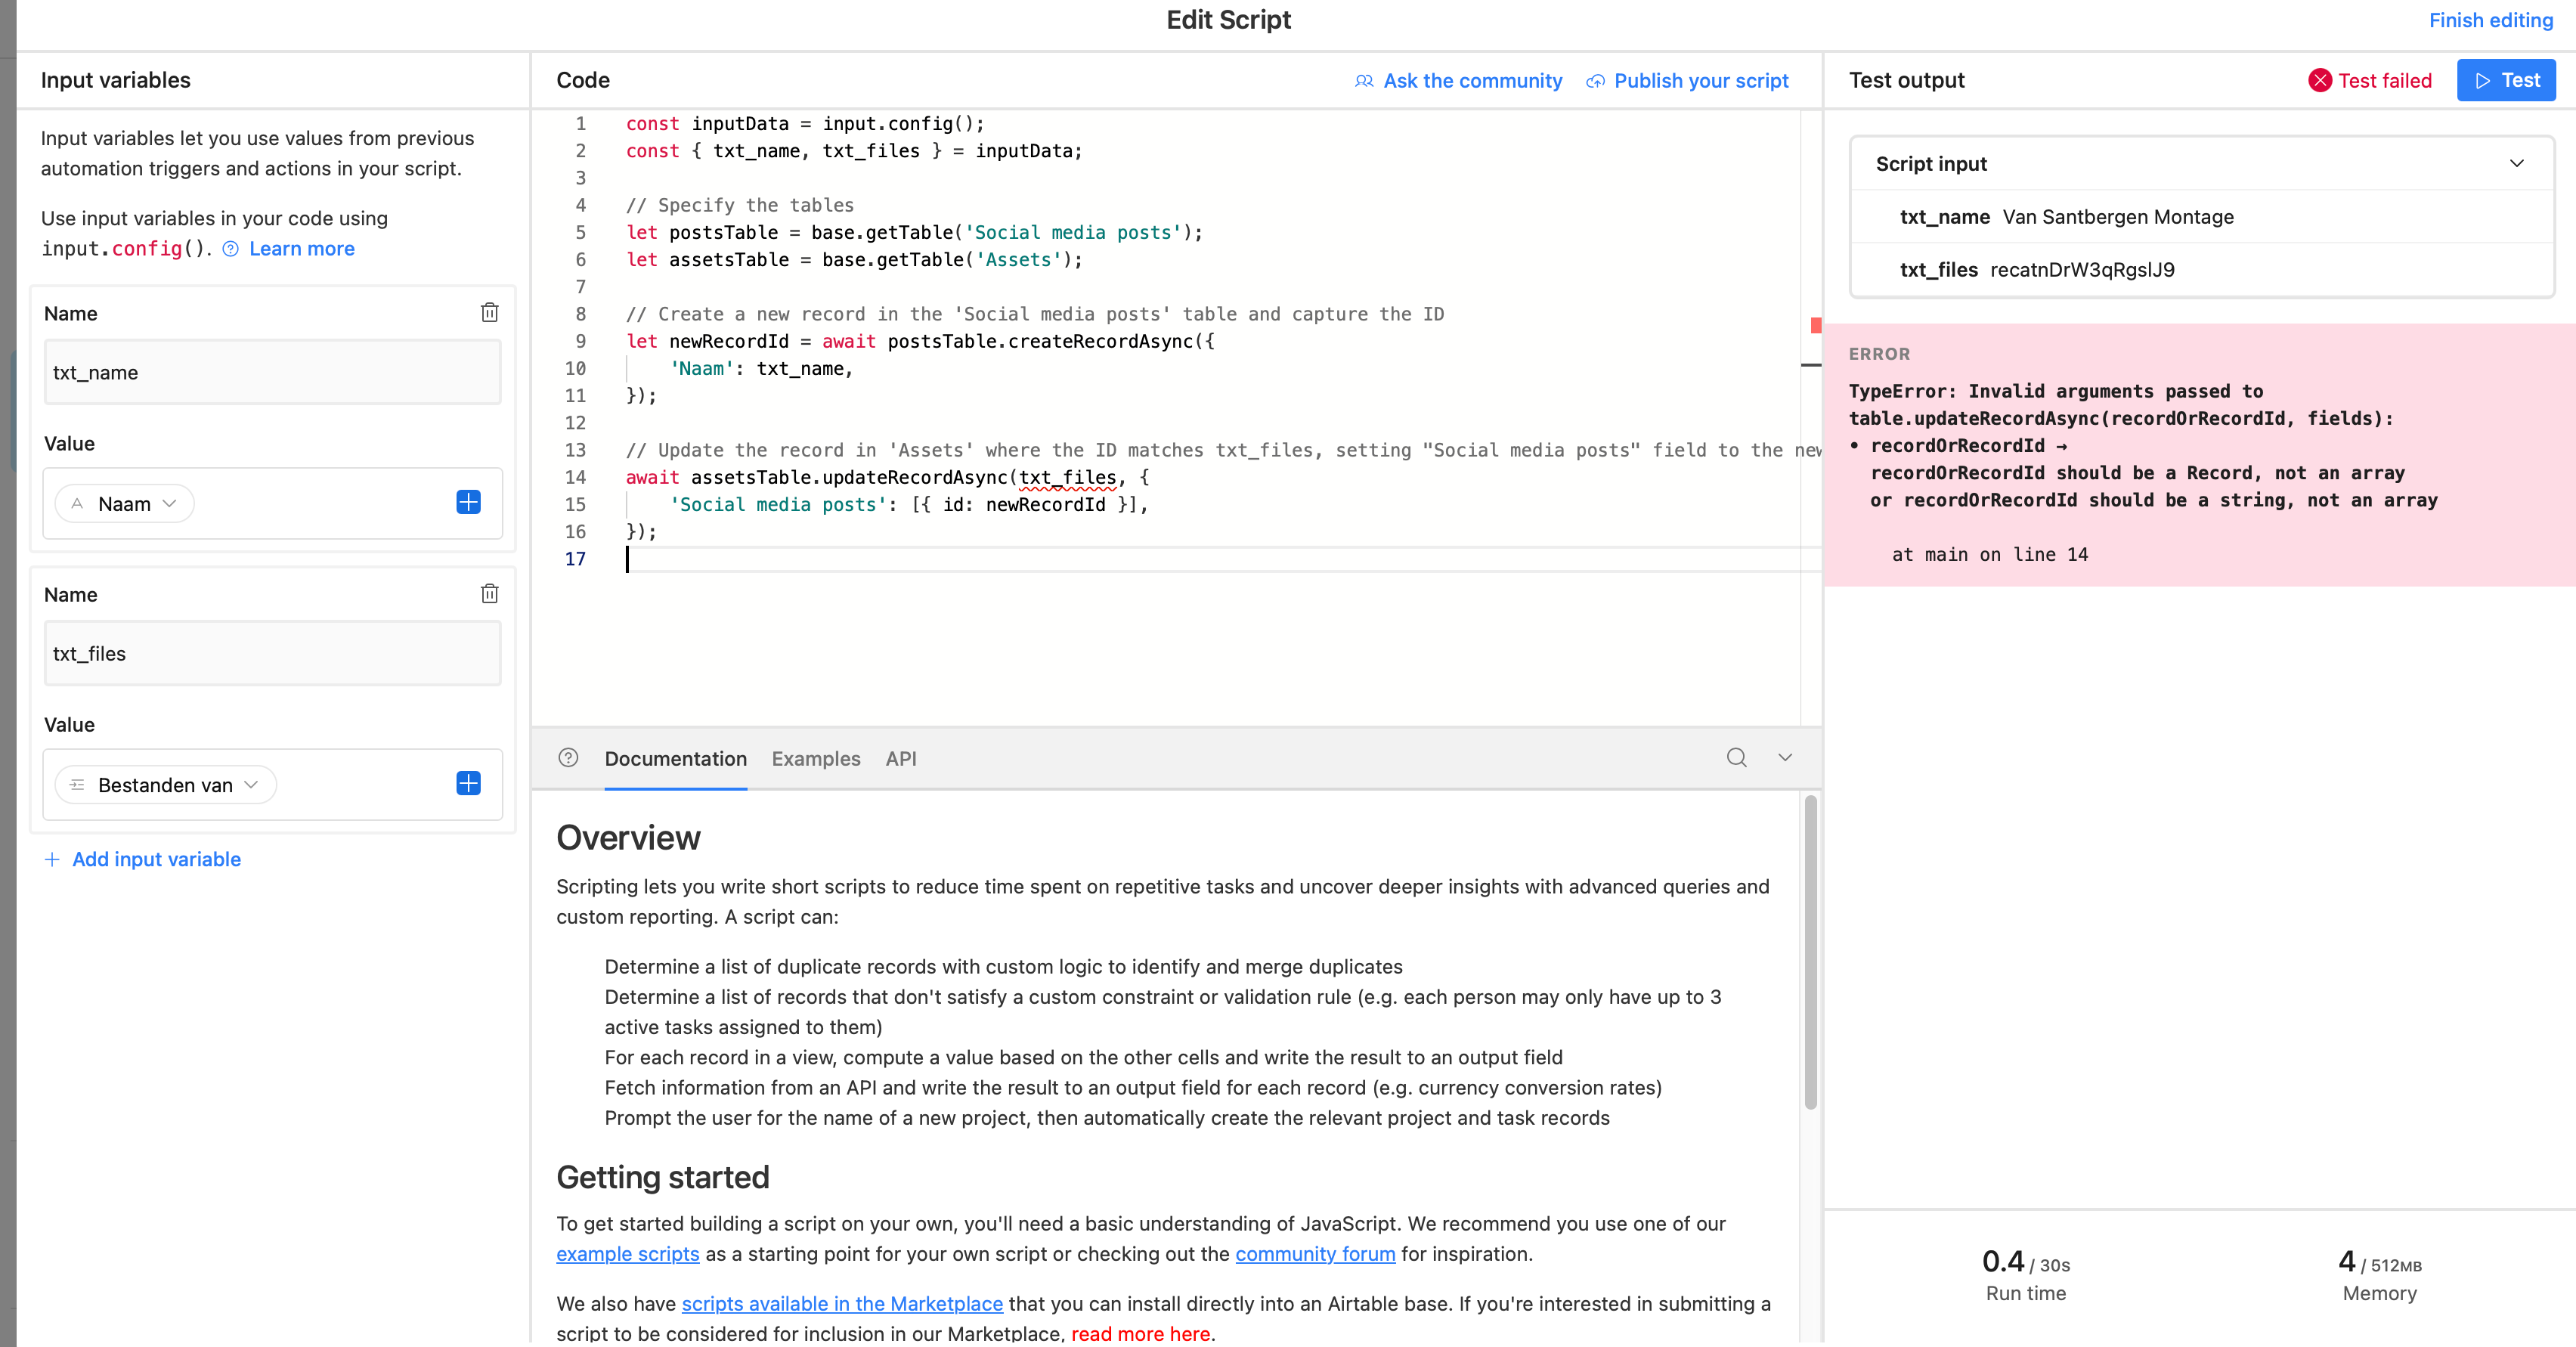Viewport: 2576px width, 1347px height.
Task: Collapse the Script input section
Action: (x=2516, y=164)
